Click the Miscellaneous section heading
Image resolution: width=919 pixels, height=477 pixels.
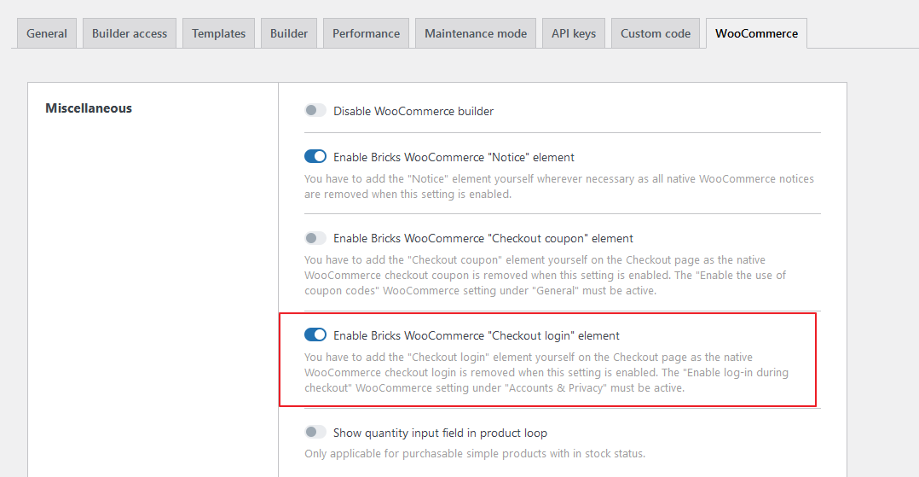(89, 108)
